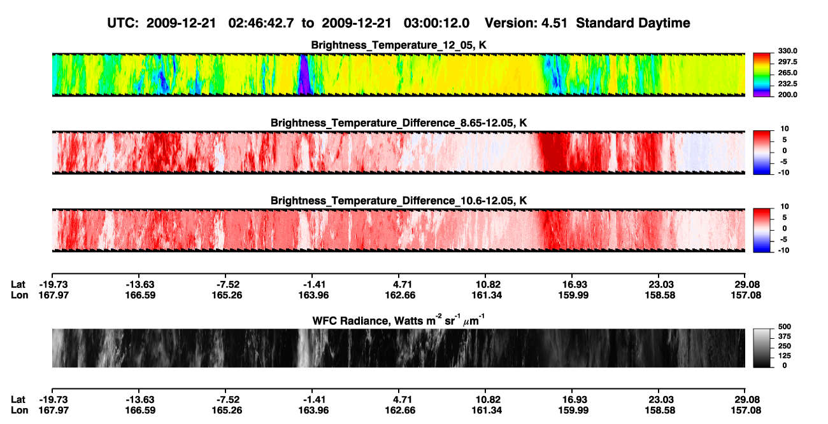Click the UTC end time 03:00:12.0
Screen dimensions: 828x424
[x=437, y=23]
